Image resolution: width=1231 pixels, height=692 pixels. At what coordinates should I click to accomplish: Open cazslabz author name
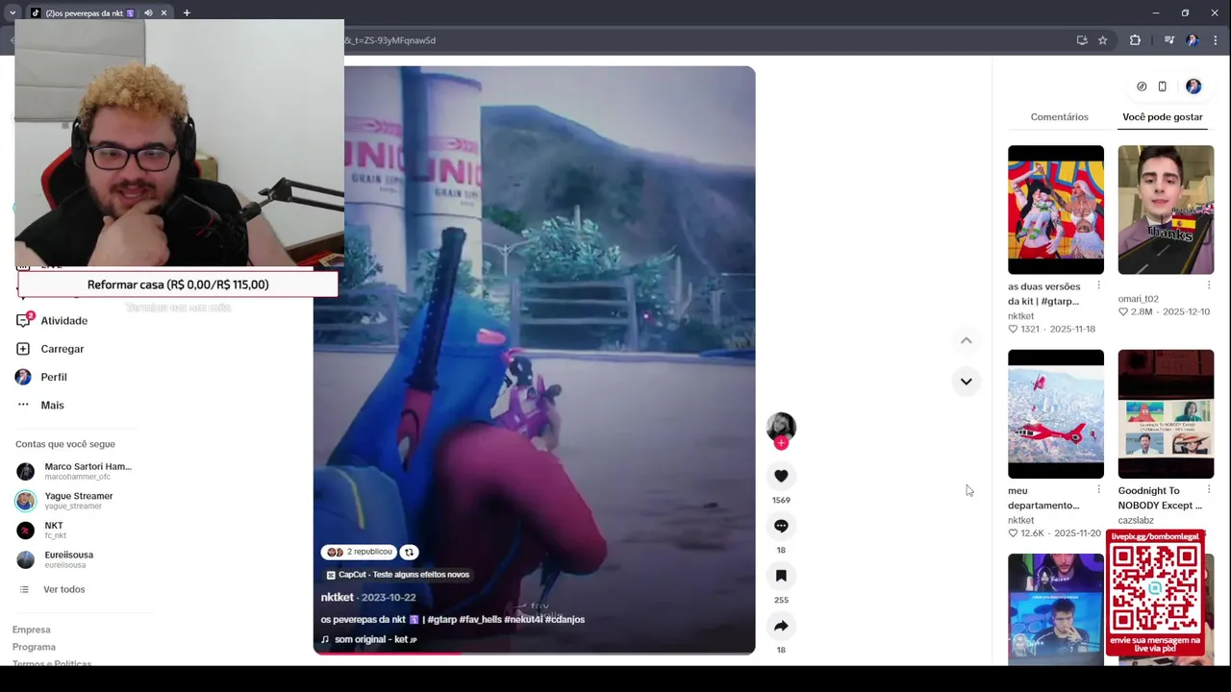pyautogui.click(x=1136, y=520)
